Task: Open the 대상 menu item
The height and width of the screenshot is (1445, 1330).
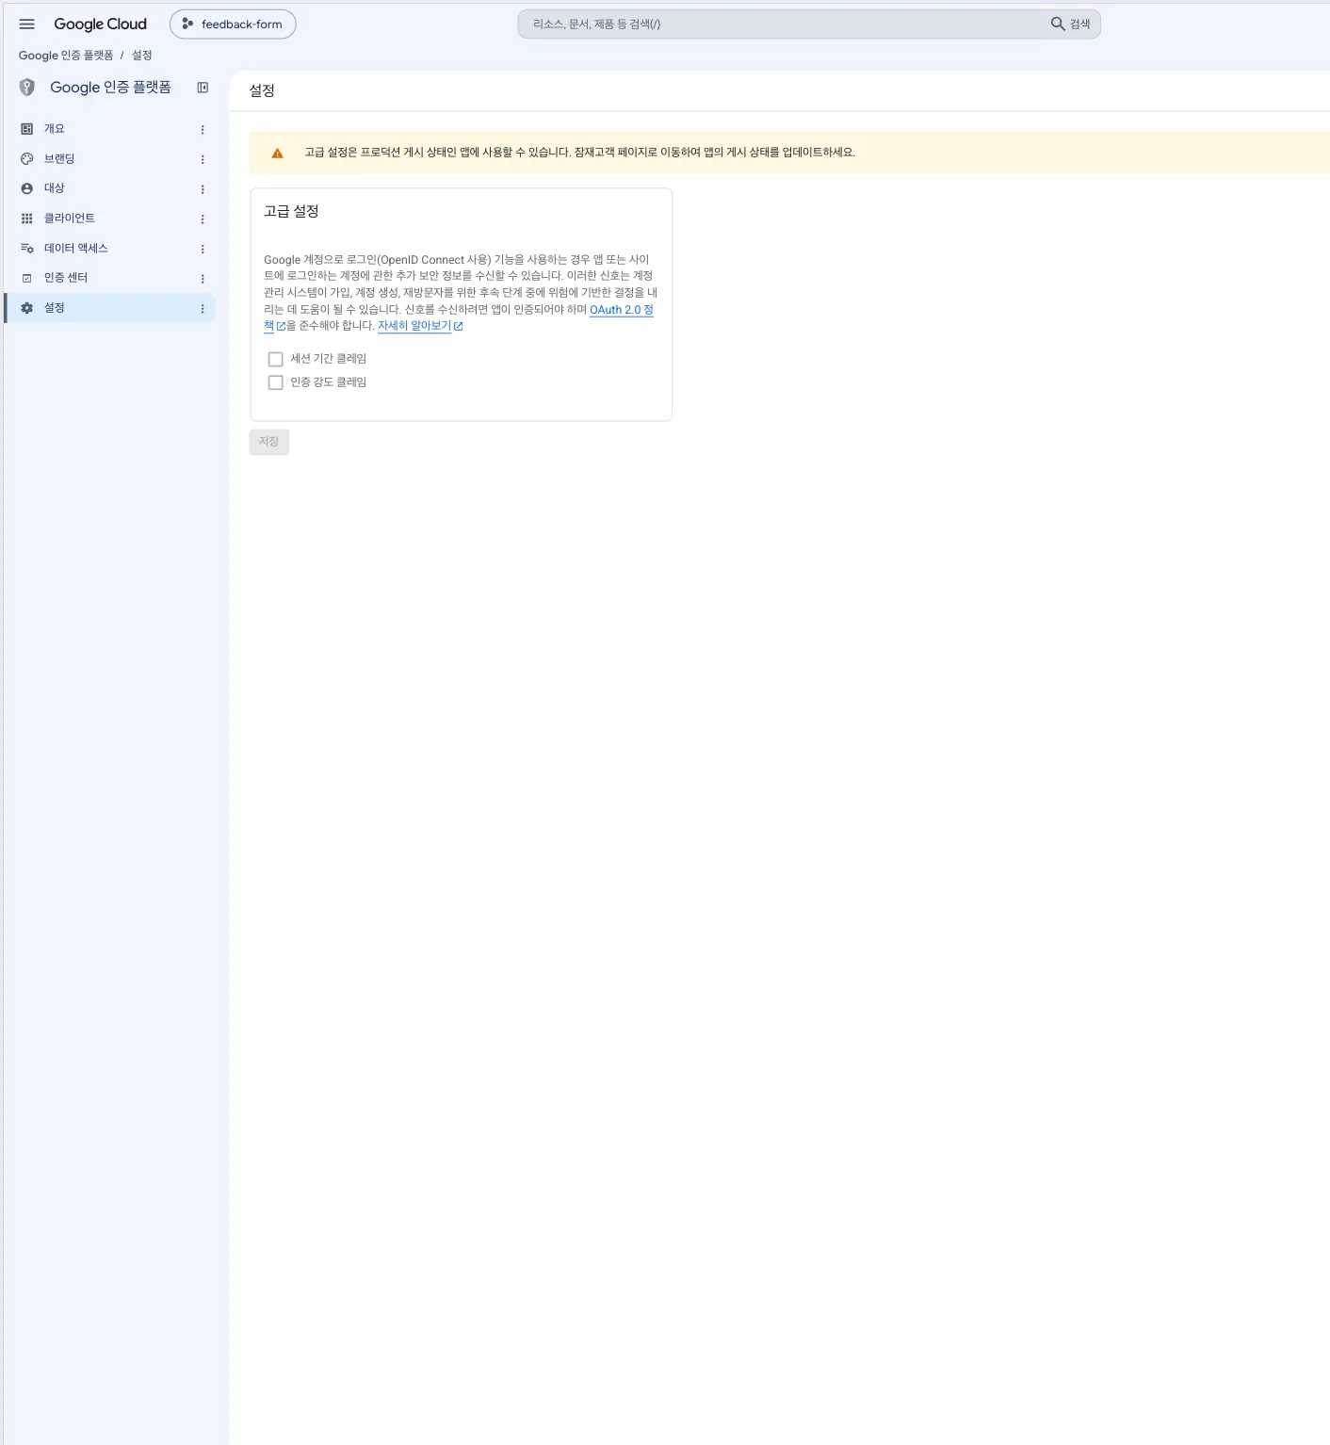Action: pos(110,188)
